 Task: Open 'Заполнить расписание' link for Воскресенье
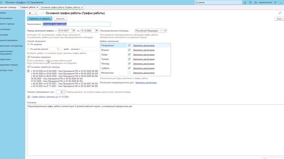coord(144,73)
